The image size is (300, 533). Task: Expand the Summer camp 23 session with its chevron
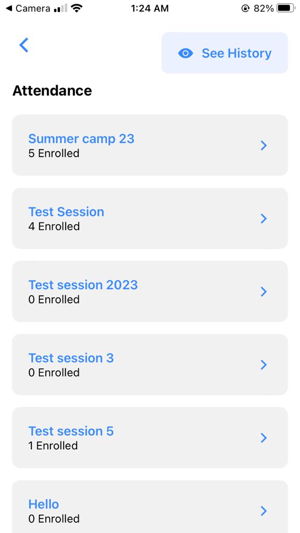(264, 145)
